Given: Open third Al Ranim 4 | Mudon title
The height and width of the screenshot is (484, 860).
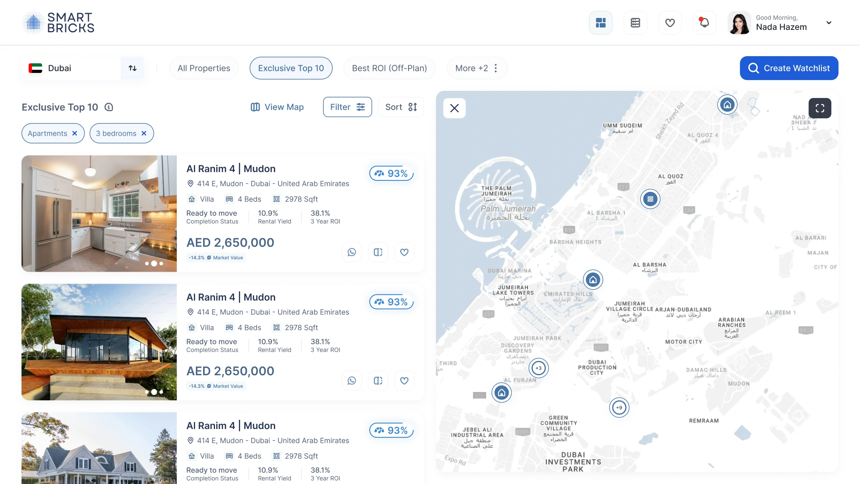Looking at the screenshot, I should click(x=231, y=425).
